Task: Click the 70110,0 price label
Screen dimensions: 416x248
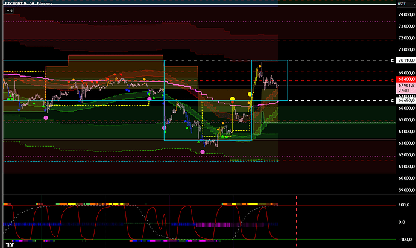Action: pyautogui.click(x=405, y=61)
